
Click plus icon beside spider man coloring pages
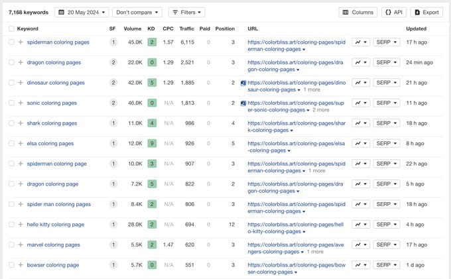coord(21,204)
